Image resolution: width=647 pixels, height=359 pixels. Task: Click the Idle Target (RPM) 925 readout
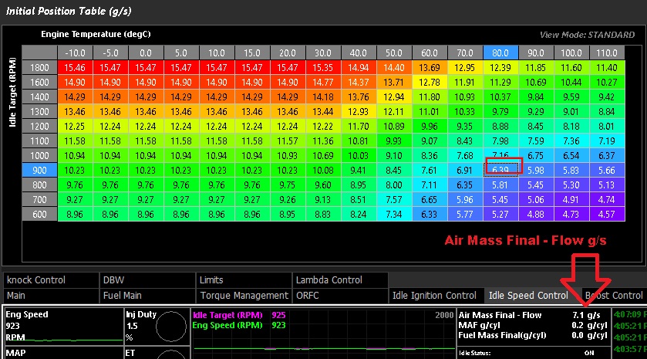(239, 315)
